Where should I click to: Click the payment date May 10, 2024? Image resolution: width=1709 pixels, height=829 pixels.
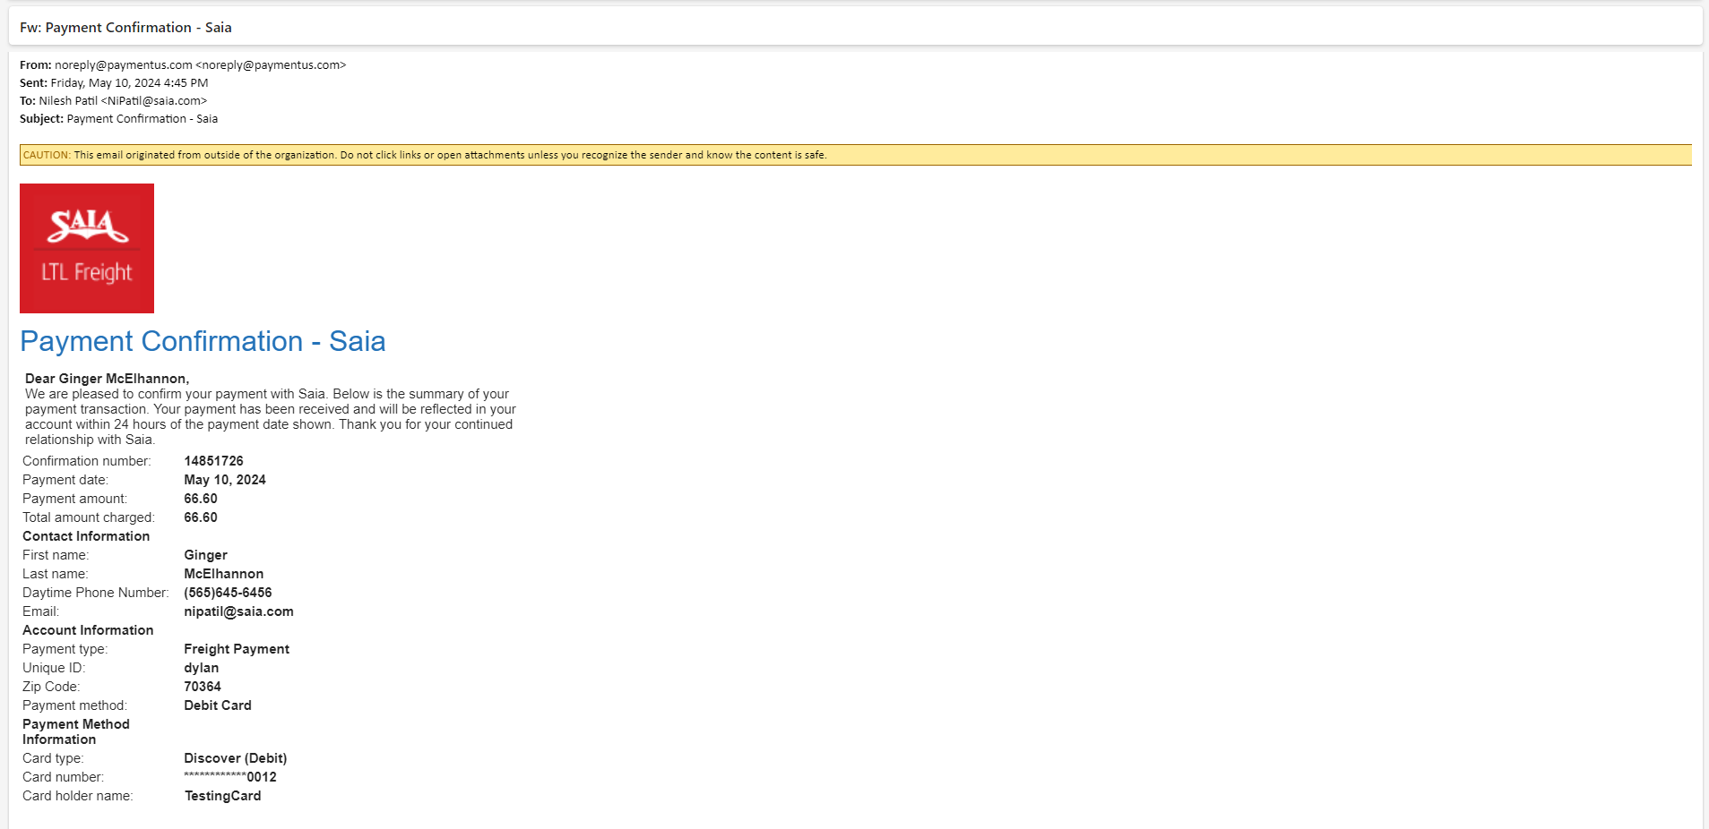tap(225, 480)
